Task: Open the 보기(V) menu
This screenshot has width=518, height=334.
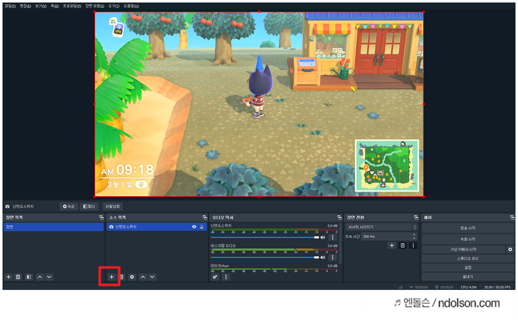Action: click(41, 6)
